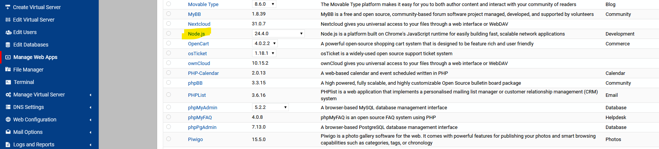This screenshot has width=659, height=149.
Task: Expand the Mail Options submenu arrow
Action: coord(90,132)
